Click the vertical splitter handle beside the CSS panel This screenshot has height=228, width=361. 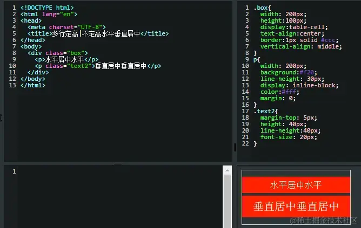[235, 147]
